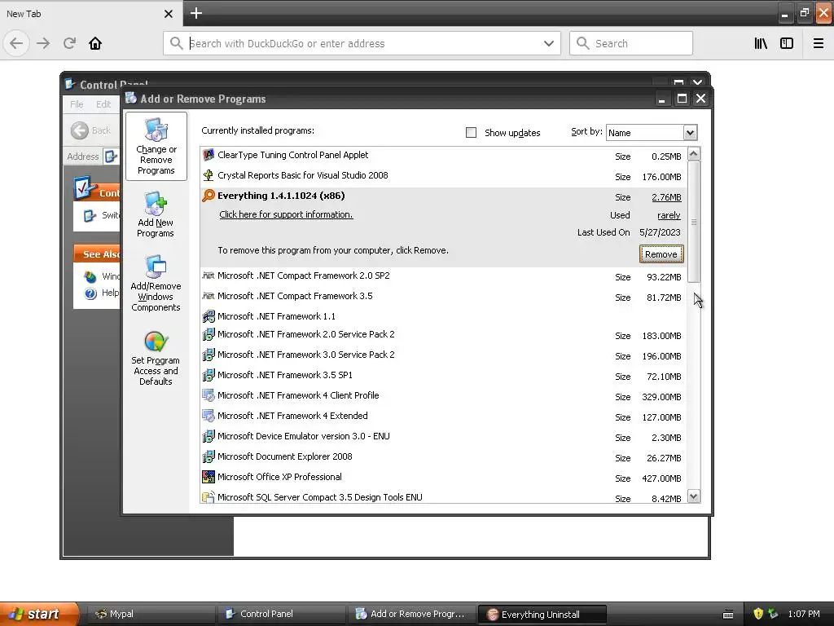The height and width of the screenshot is (626, 834).
Task: Click the Back button in Control Panel
Action: click(x=91, y=130)
